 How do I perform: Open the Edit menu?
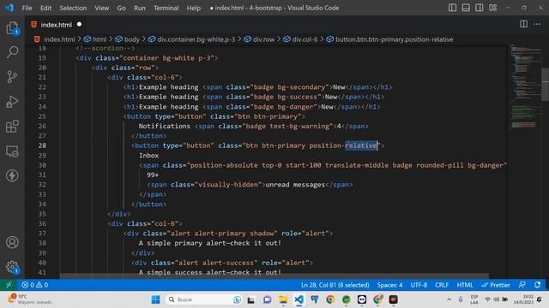[45, 8]
